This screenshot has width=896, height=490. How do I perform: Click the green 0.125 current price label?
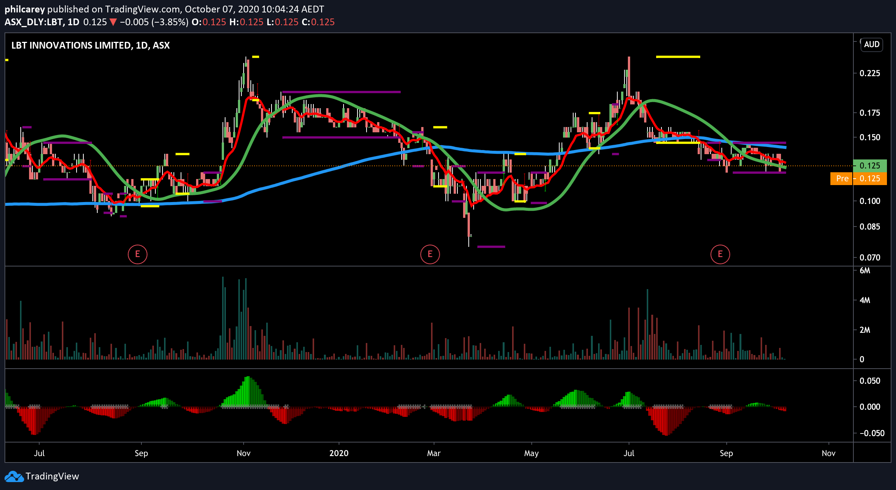pyautogui.click(x=870, y=166)
